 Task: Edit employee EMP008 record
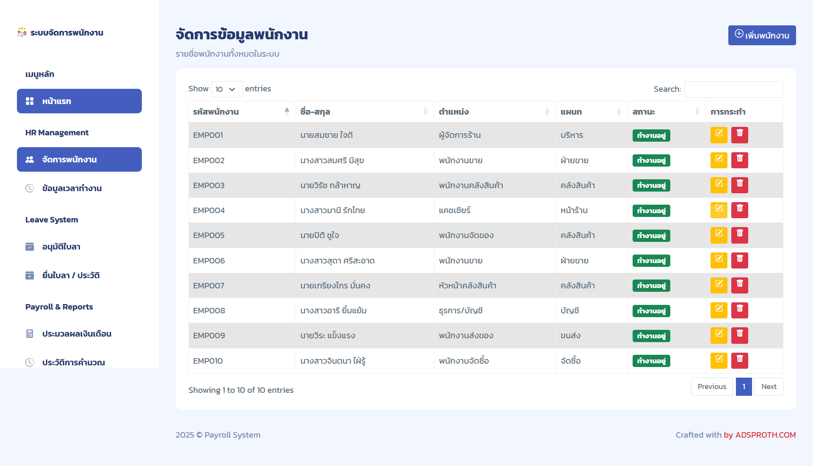point(719,310)
